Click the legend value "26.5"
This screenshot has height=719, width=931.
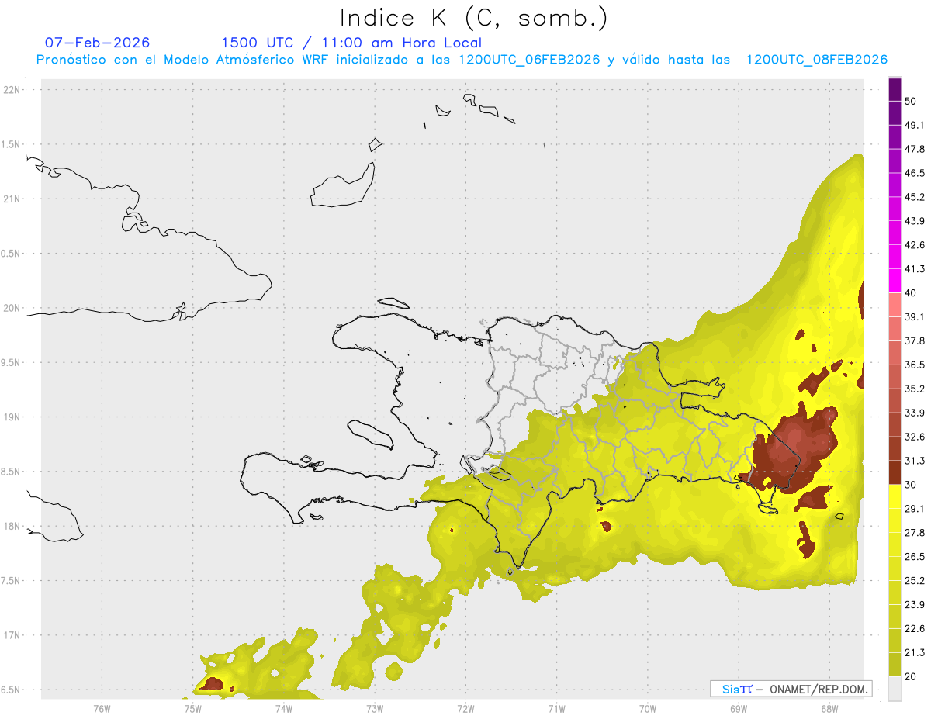click(915, 557)
